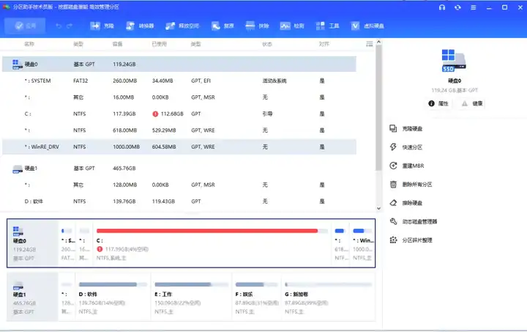527x332 pixels.
Task: Click the 16.00MB capacity cell
Action: click(124, 97)
